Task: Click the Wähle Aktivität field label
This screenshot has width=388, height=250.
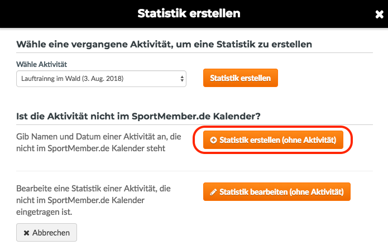Action: 41,64
